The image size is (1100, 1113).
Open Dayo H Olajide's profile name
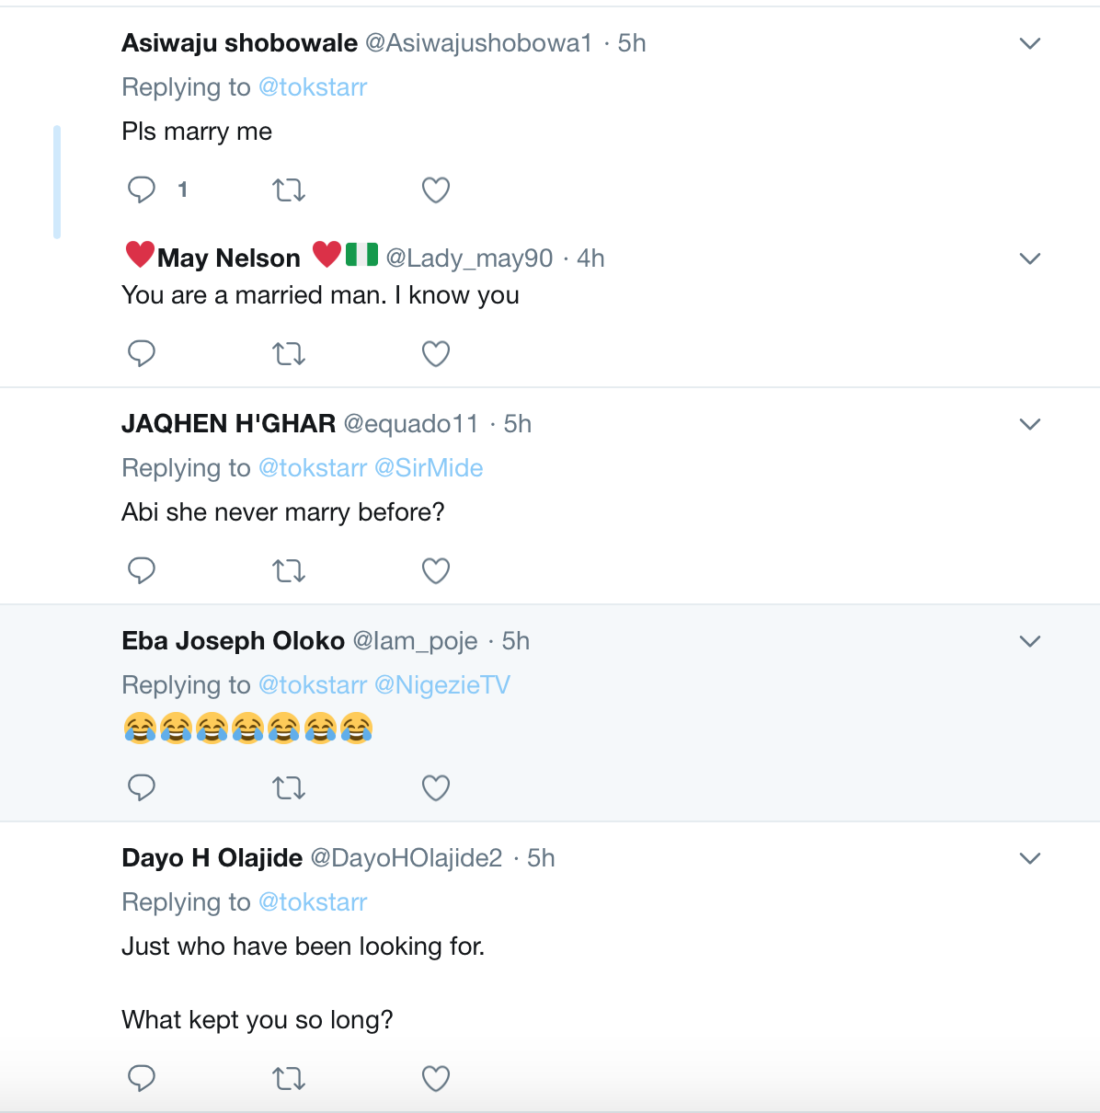point(212,858)
